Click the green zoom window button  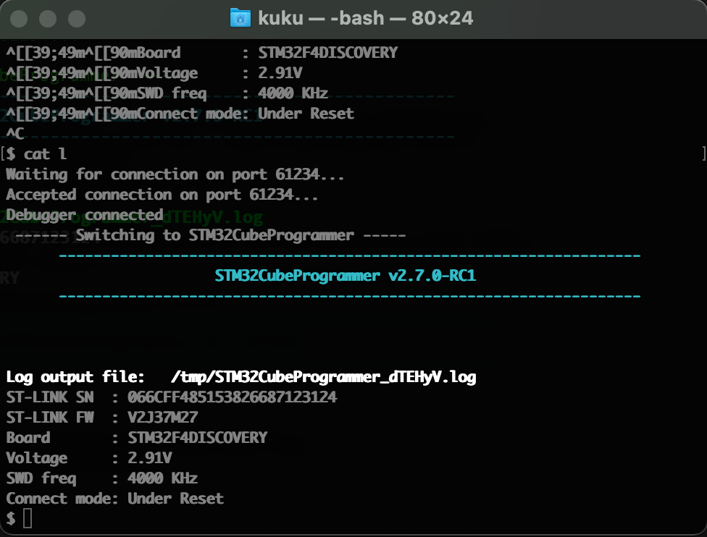tap(77, 19)
